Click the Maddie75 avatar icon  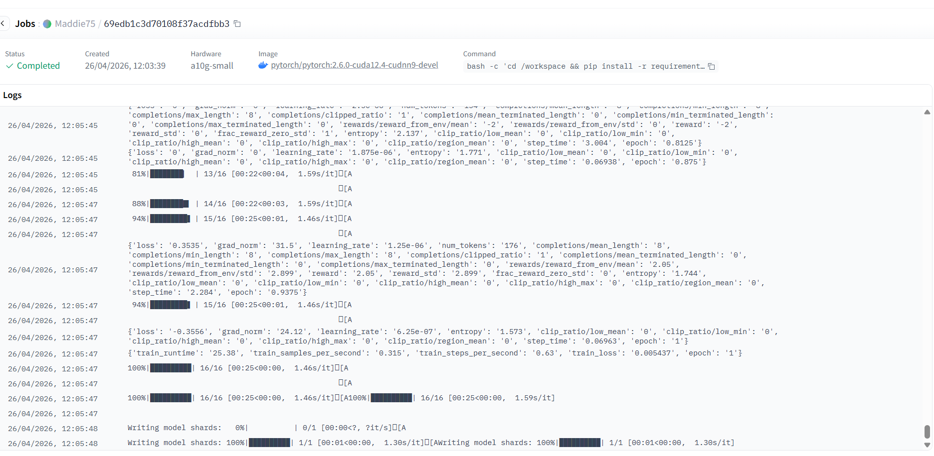click(47, 24)
